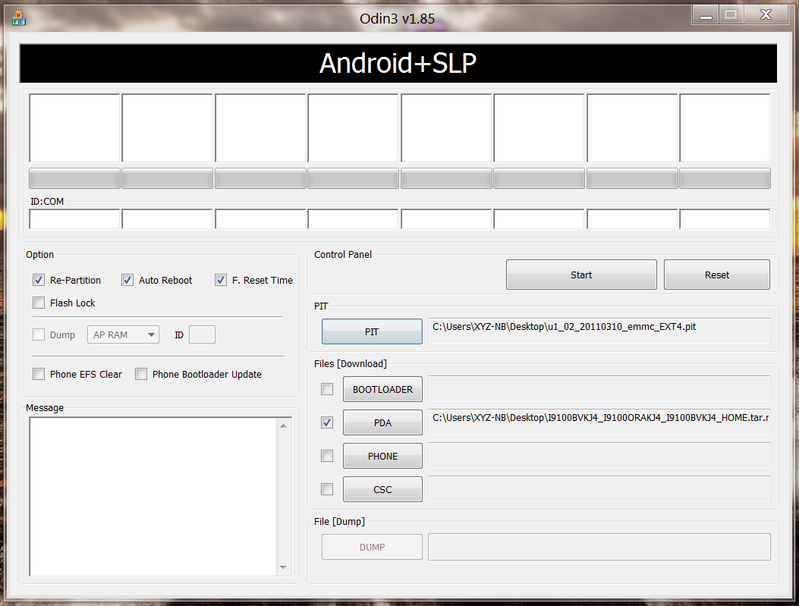The image size is (799, 606).
Task: Click Message box scroll up arrow
Action: 283,425
